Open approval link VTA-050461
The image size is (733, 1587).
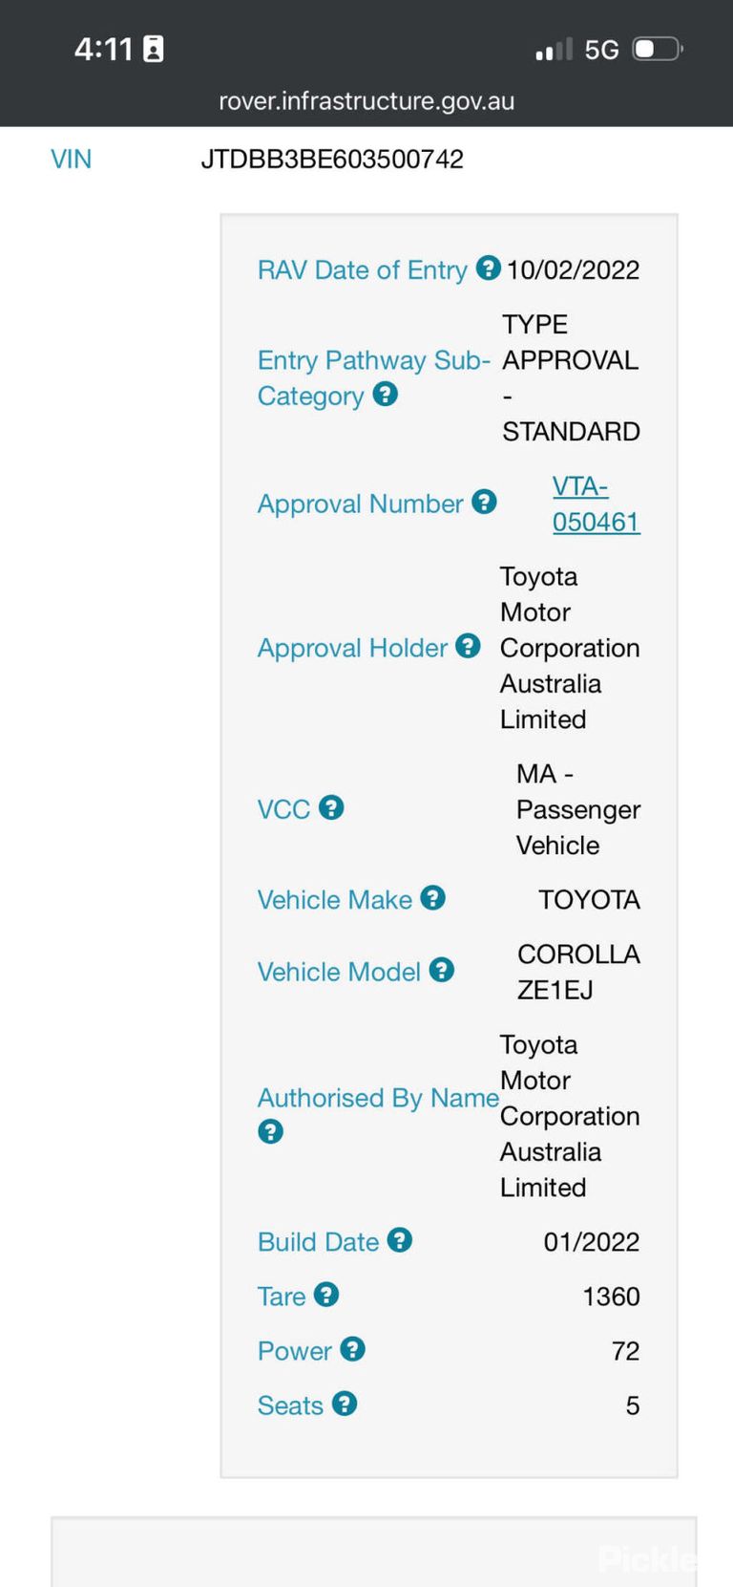[597, 504]
